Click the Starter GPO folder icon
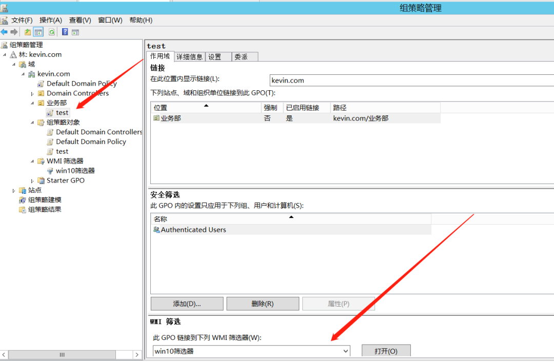This screenshot has width=554, height=362. (x=41, y=180)
